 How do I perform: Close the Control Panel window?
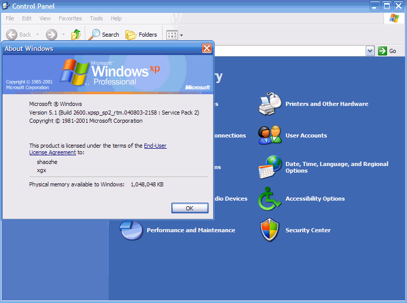(x=399, y=6)
